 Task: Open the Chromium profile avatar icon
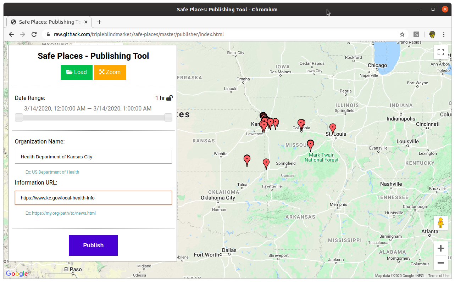[432, 34]
